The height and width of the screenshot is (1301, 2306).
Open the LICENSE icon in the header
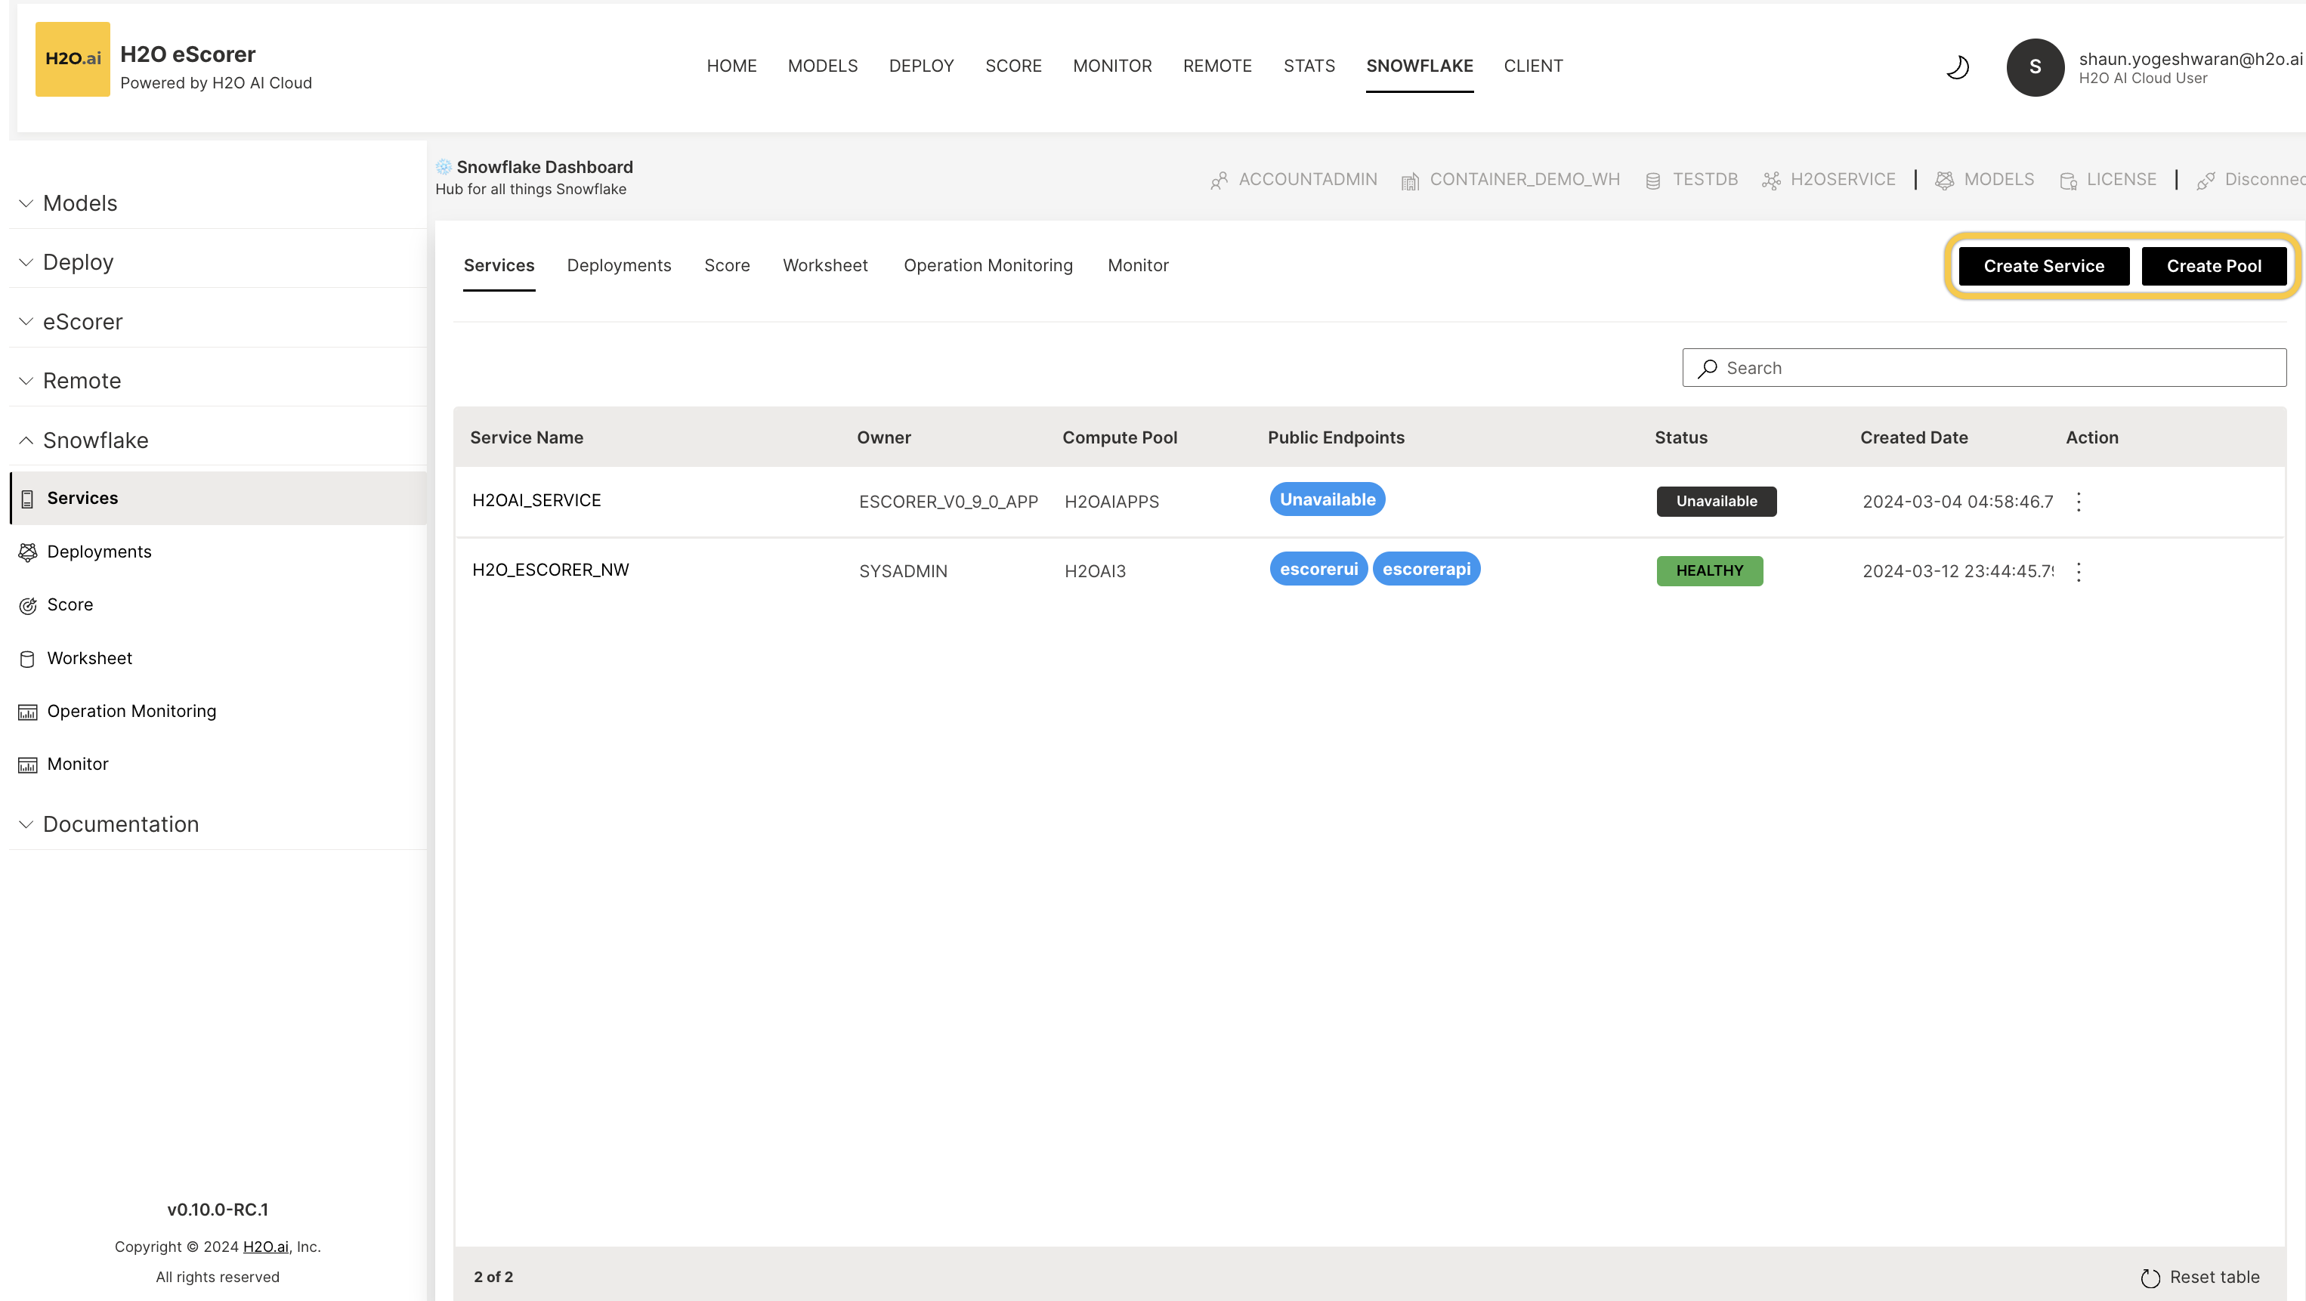click(2069, 179)
